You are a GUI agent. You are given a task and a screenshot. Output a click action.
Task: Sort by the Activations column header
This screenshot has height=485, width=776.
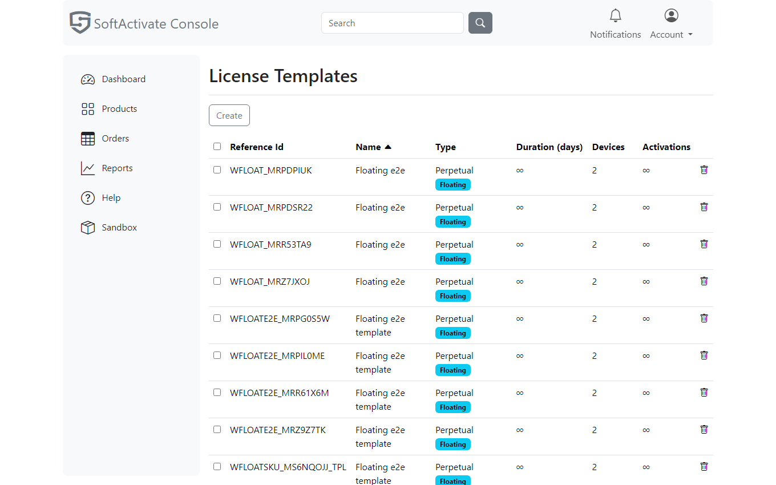[666, 147]
